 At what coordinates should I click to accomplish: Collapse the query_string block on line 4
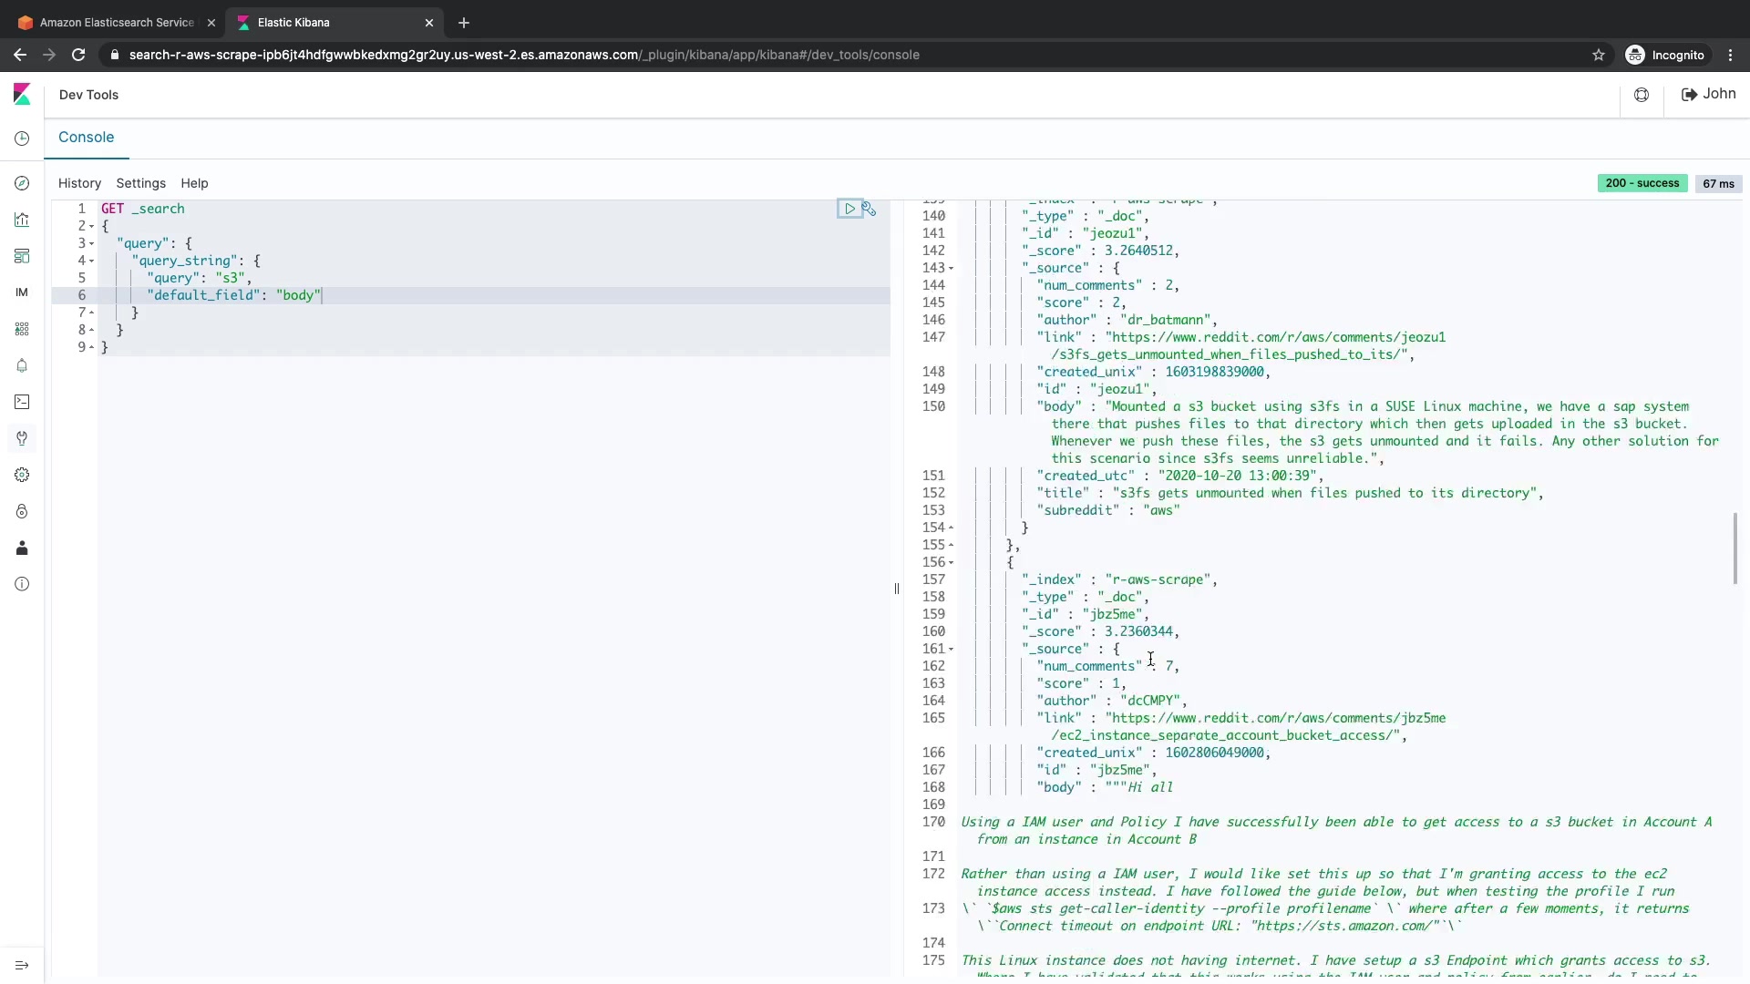(92, 261)
